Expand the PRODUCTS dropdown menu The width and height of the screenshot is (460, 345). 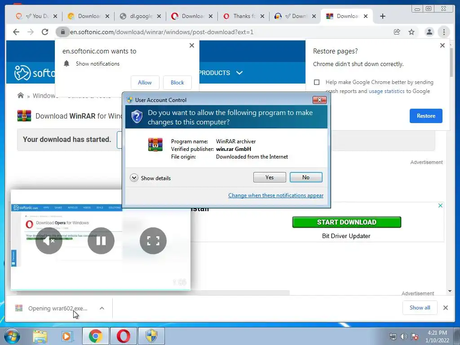(x=221, y=73)
